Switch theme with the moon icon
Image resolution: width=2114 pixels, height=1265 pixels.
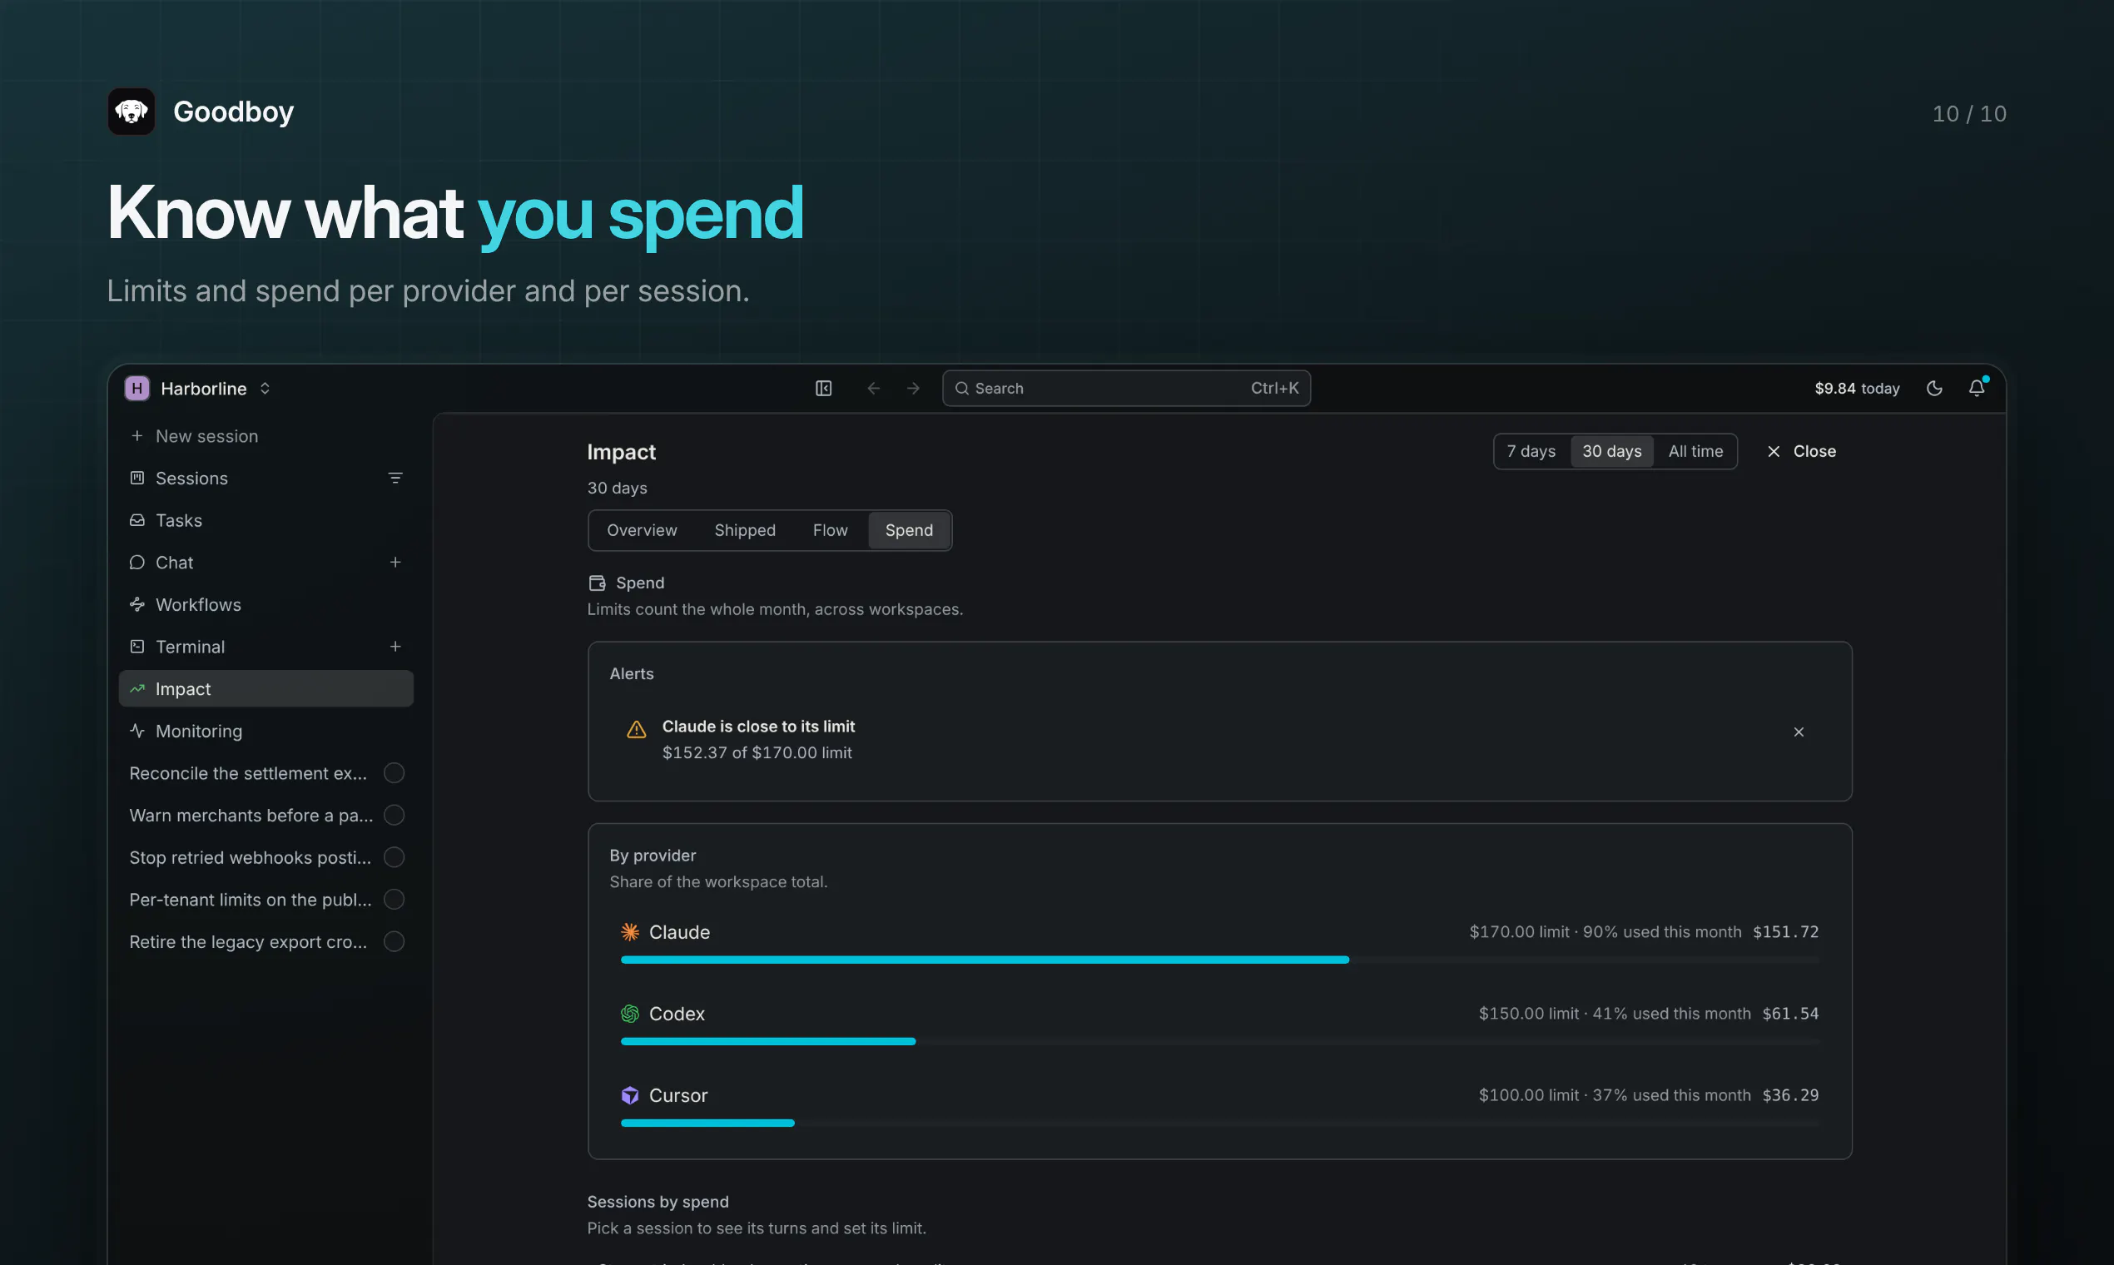[1935, 389]
